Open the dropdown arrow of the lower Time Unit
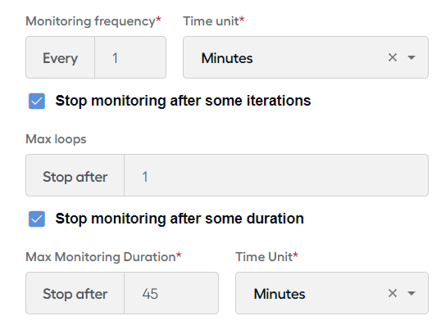441x334 pixels. pos(411,293)
